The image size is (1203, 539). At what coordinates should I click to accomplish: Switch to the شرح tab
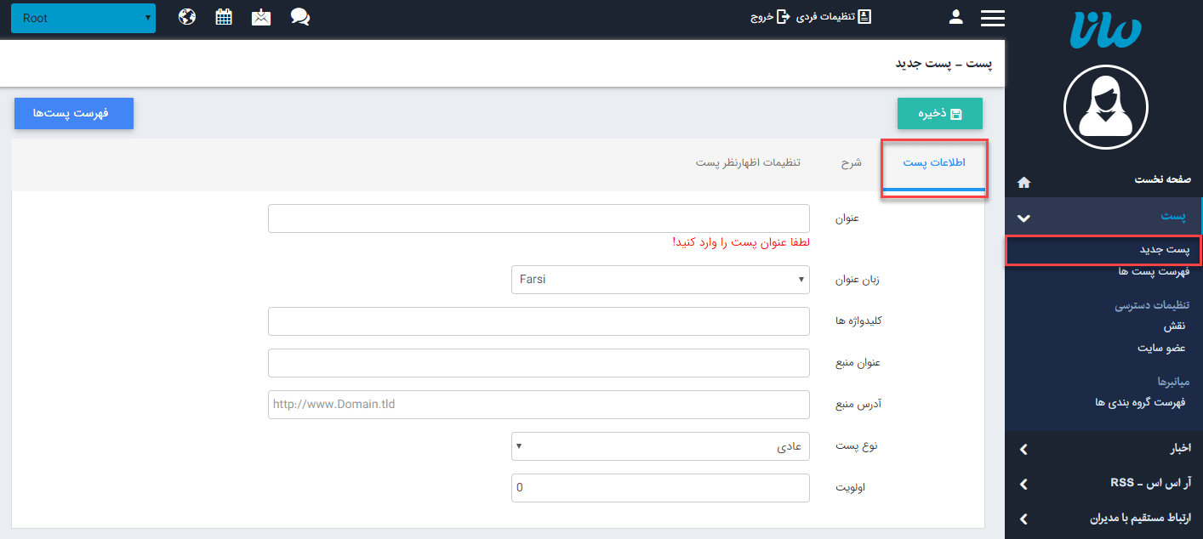[x=851, y=163]
